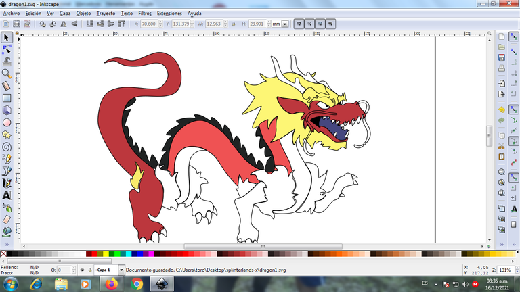Increase the W width spinner
Viewport: 520px width, 292px height.
226,22
